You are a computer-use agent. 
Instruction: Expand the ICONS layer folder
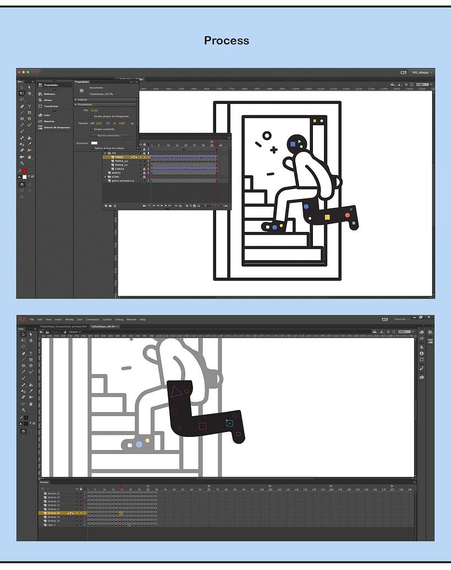pyautogui.click(x=105, y=176)
